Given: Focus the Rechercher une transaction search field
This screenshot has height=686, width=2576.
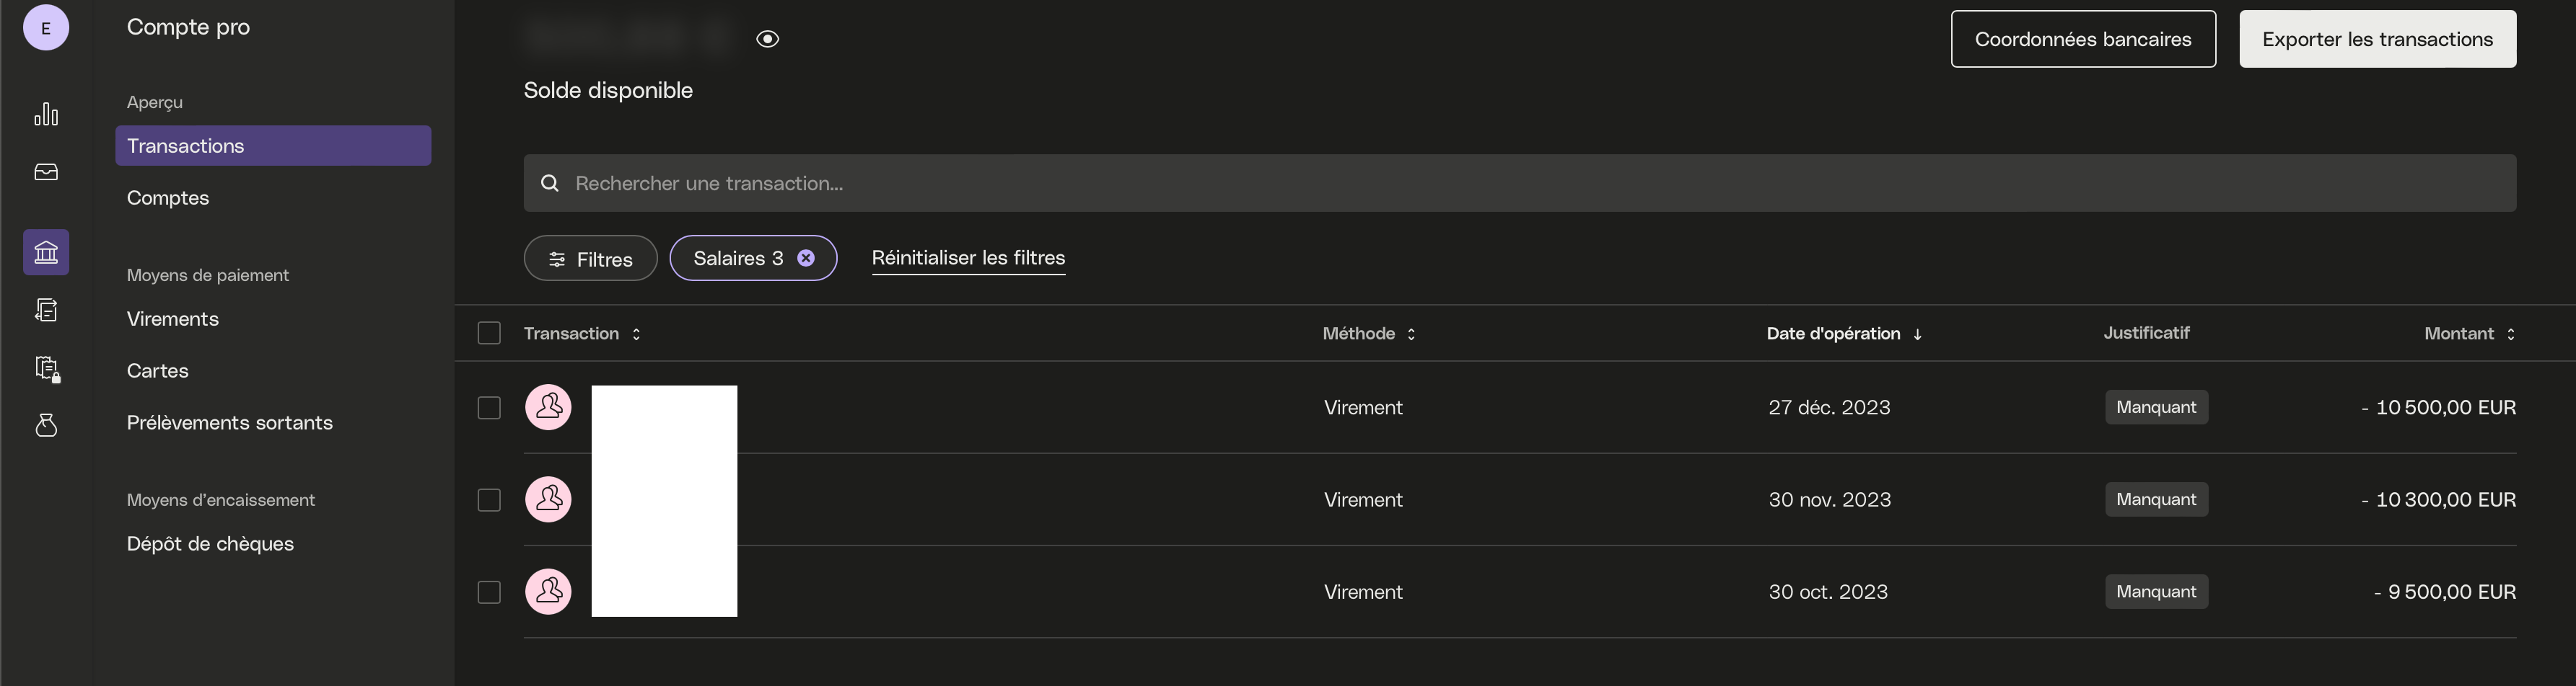Looking at the screenshot, I should coord(1520,183).
